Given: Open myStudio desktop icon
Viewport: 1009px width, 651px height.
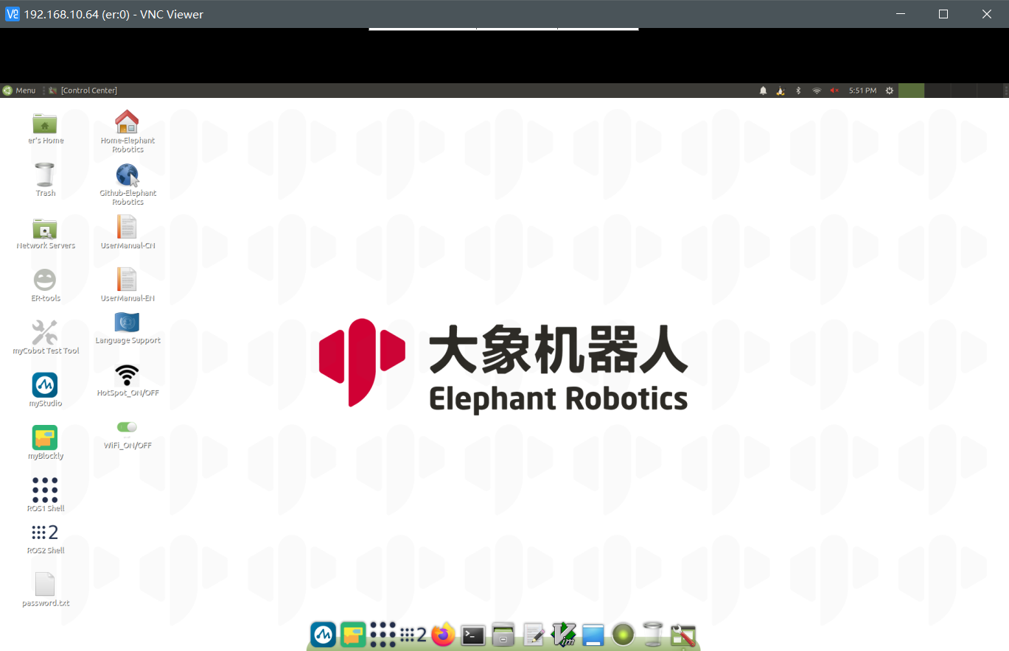Looking at the screenshot, I should click(45, 385).
